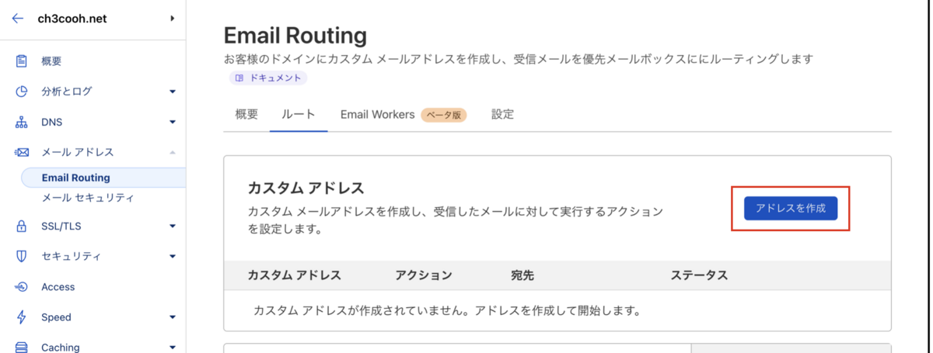933x353 pixels.
Task: Expand the SSL/TLS section arrow
Action: click(172, 227)
